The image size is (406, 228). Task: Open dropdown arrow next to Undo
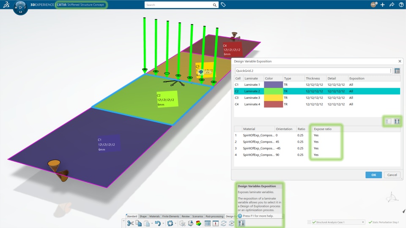tap(163, 224)
